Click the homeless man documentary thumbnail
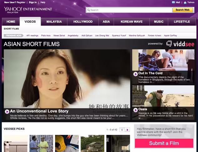Viewport: 198px width, 152px height. pyautogui.click(x=163, y=60)
